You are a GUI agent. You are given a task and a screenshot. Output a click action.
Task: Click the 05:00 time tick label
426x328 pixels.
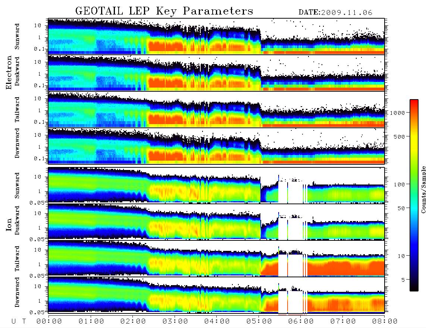[259, 321]
